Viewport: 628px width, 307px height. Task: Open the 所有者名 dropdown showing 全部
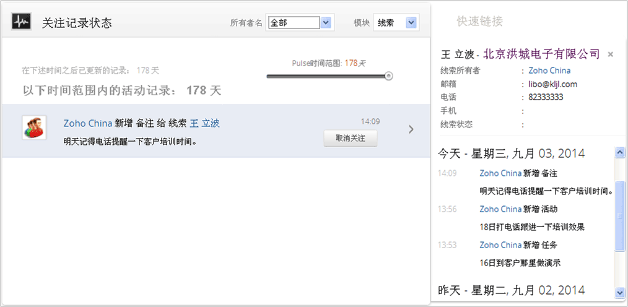pyautogui.click(x=300, y=23)
